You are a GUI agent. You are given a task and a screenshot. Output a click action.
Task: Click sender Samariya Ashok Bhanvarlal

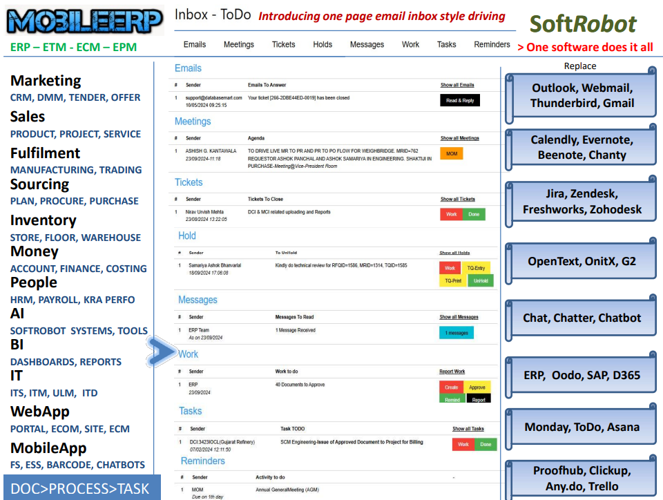(215, 265)
